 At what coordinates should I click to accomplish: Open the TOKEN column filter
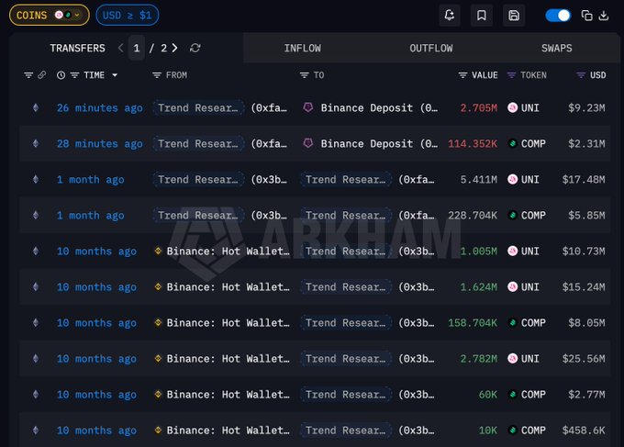[x=511, y=75]
